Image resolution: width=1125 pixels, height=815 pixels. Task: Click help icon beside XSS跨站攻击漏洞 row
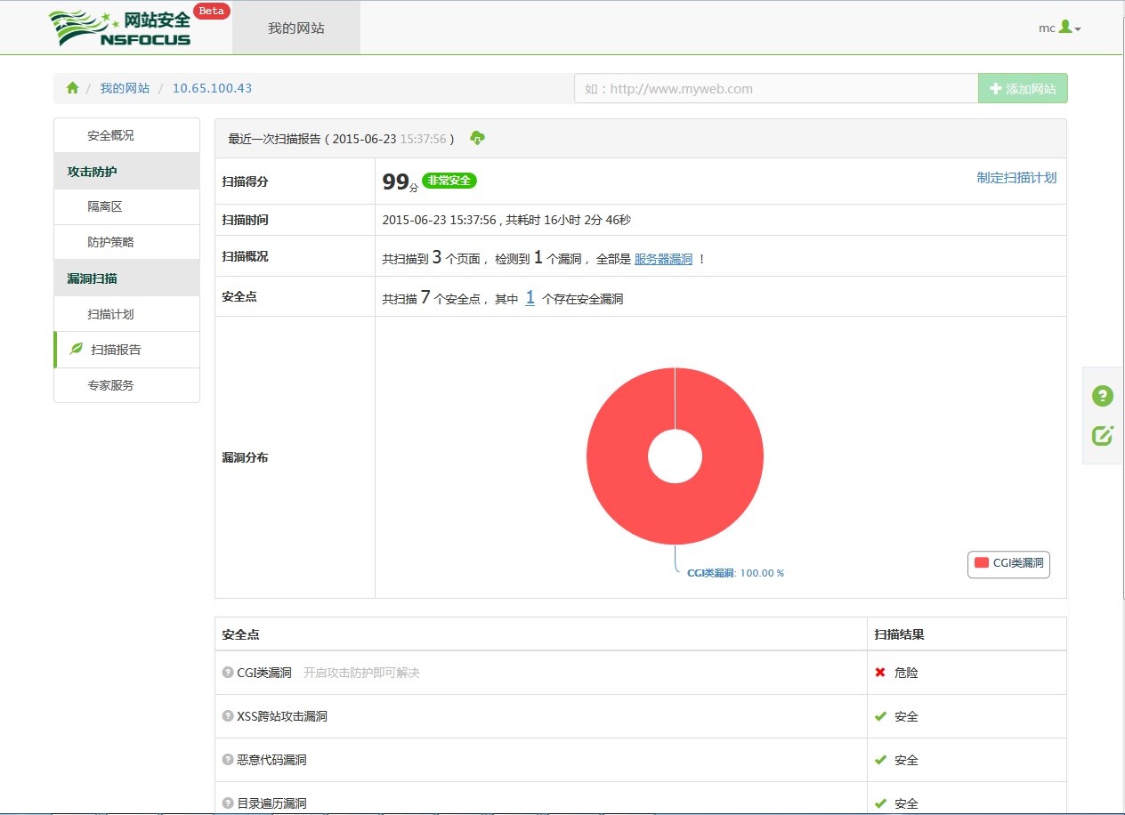228,716
